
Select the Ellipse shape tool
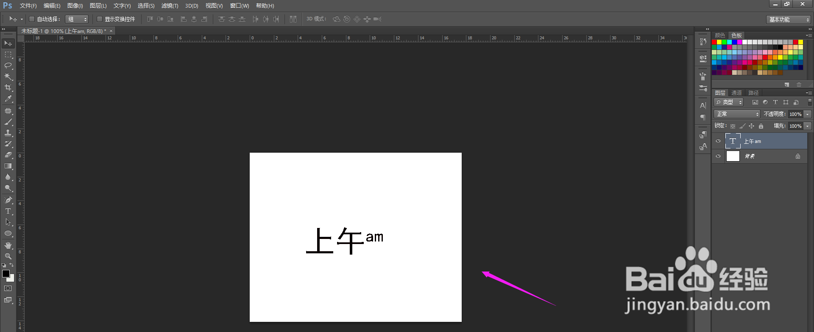coord(8,233)
